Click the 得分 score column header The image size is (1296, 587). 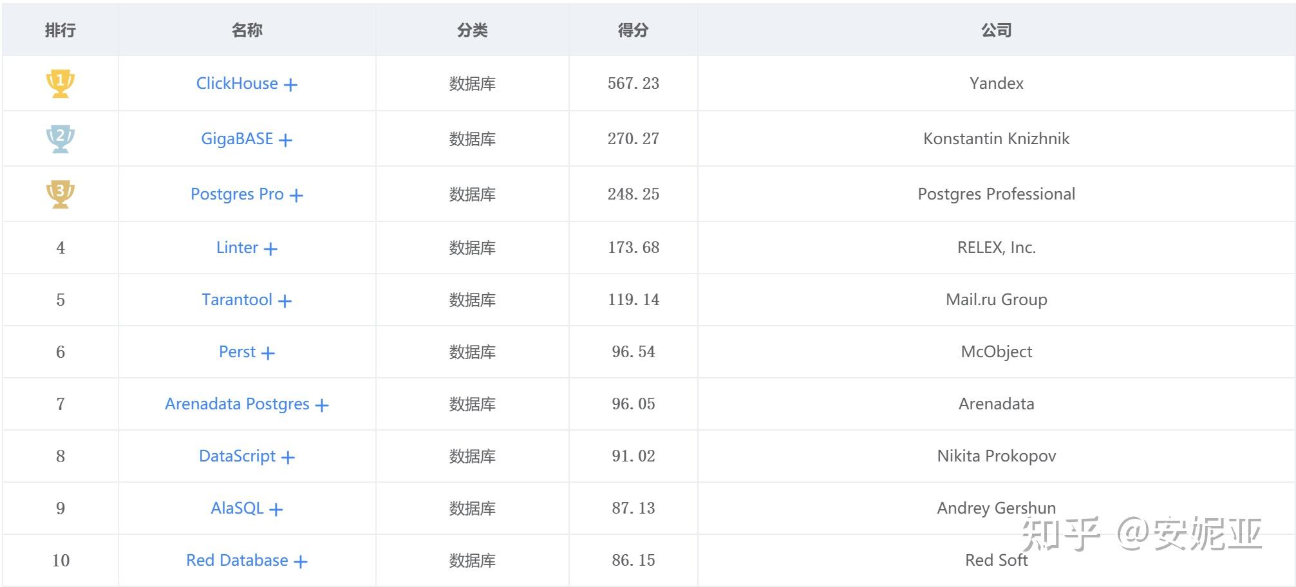(x=633, y=30)
